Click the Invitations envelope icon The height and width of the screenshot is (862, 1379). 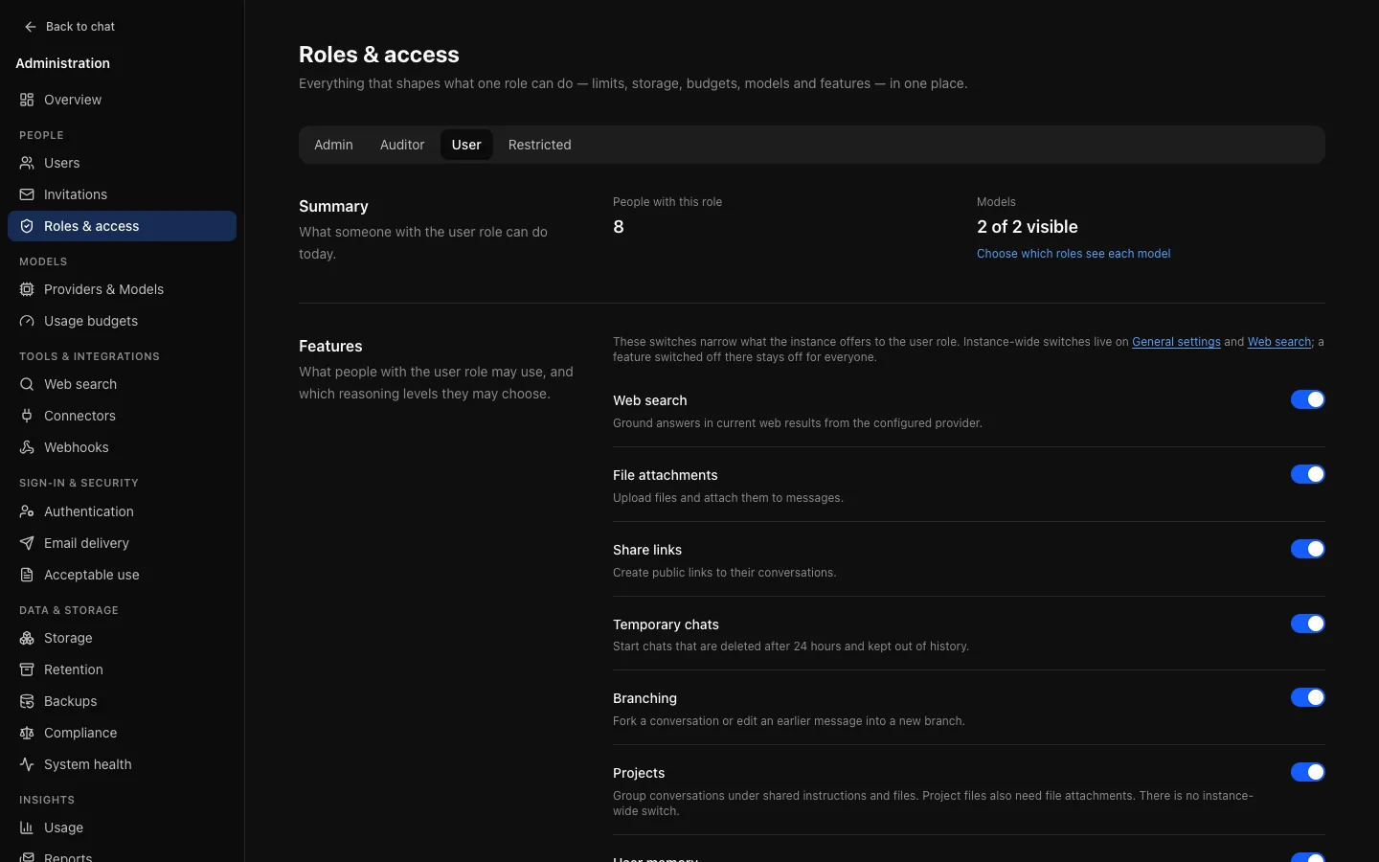(27, 194)
